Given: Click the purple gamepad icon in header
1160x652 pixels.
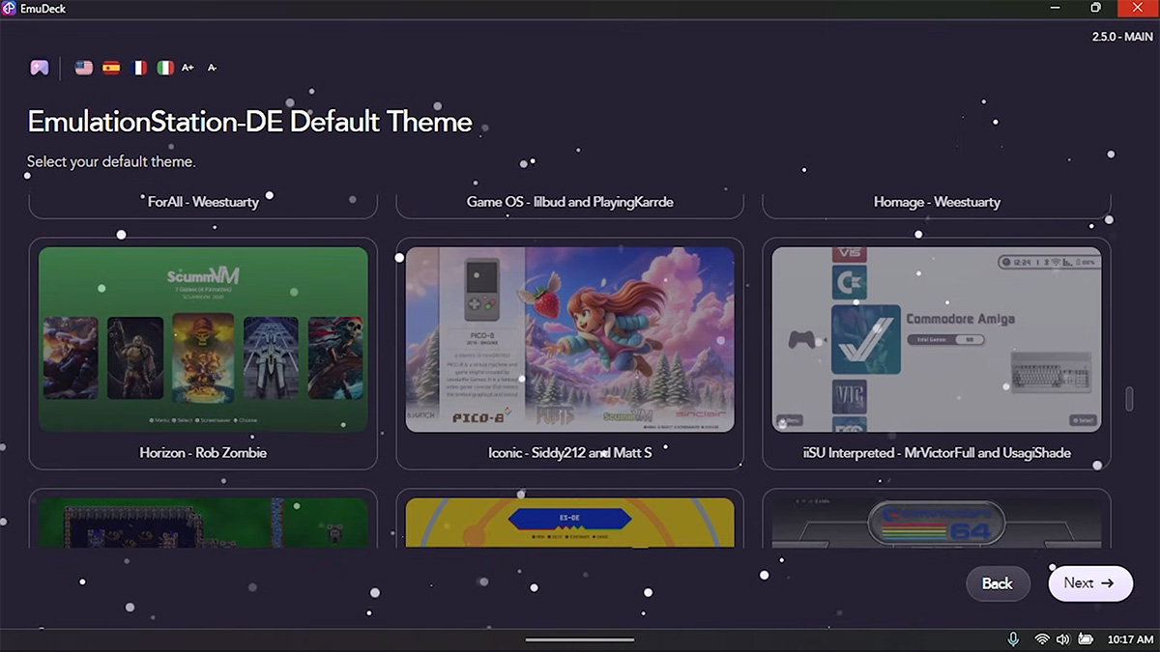Looking at the screenshot, I should pos(40,67).
